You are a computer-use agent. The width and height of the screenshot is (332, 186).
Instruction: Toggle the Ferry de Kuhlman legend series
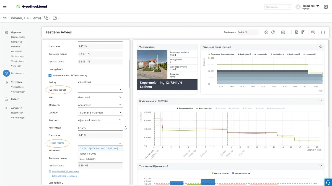(x=220, y=173)
